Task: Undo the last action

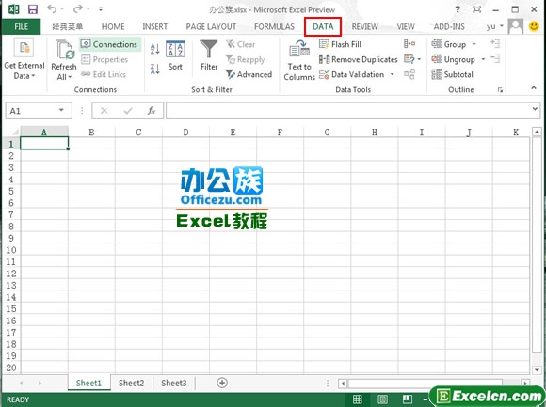Action: (52, 9)
